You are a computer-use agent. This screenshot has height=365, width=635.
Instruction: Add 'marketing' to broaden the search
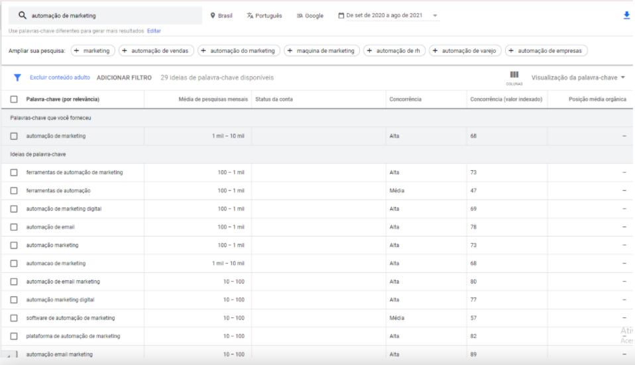[x=93, y=50]
